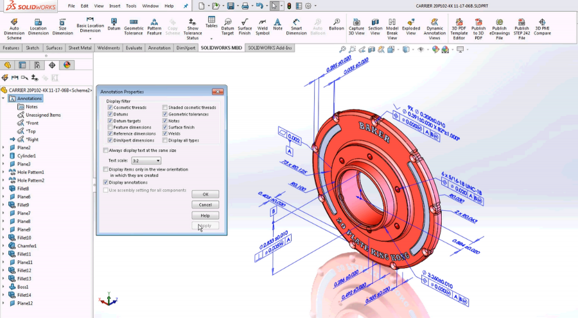This screenshot has width=578, height=318.
Task: Publish STEP 242 File
Action: (521, 29)
